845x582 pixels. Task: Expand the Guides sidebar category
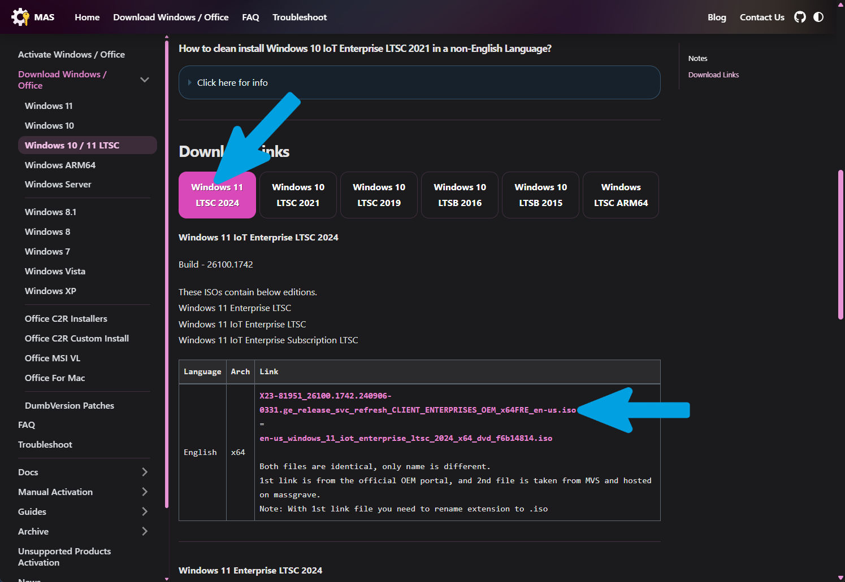click(145, 511)
